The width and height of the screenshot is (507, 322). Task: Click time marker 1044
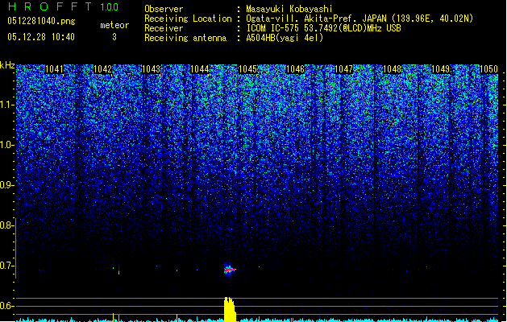click(200, 69)
